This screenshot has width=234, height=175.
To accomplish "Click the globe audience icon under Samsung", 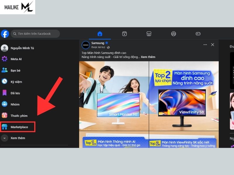I will pos(108,47).
